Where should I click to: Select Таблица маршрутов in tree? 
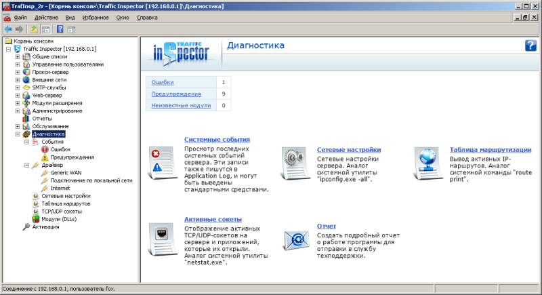pos(66,203)
